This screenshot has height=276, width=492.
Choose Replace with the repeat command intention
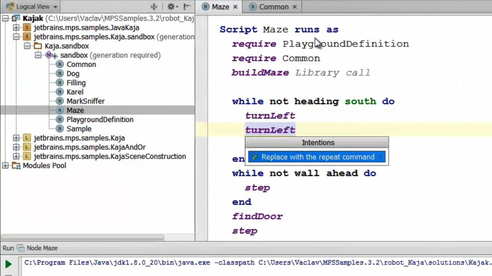click(317, 157)
